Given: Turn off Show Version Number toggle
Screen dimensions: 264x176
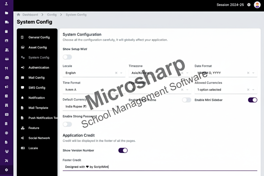Looking at the screenshot, I should pyautogui.click(x=123, y=150).
